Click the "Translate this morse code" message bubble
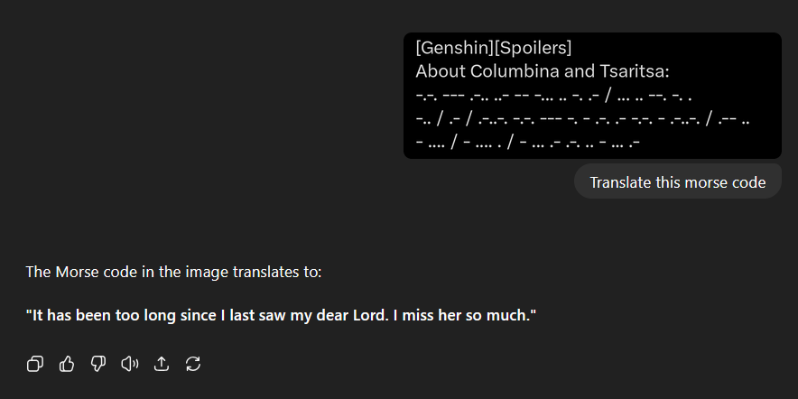The image size is (798, 399). pyautogui.click(x=677, y=182)
